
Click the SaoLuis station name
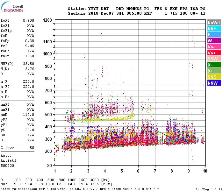[77, 13]
